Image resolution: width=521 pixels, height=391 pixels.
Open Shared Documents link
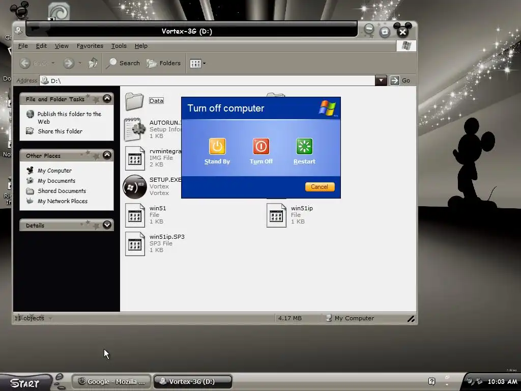coord(62,191)
